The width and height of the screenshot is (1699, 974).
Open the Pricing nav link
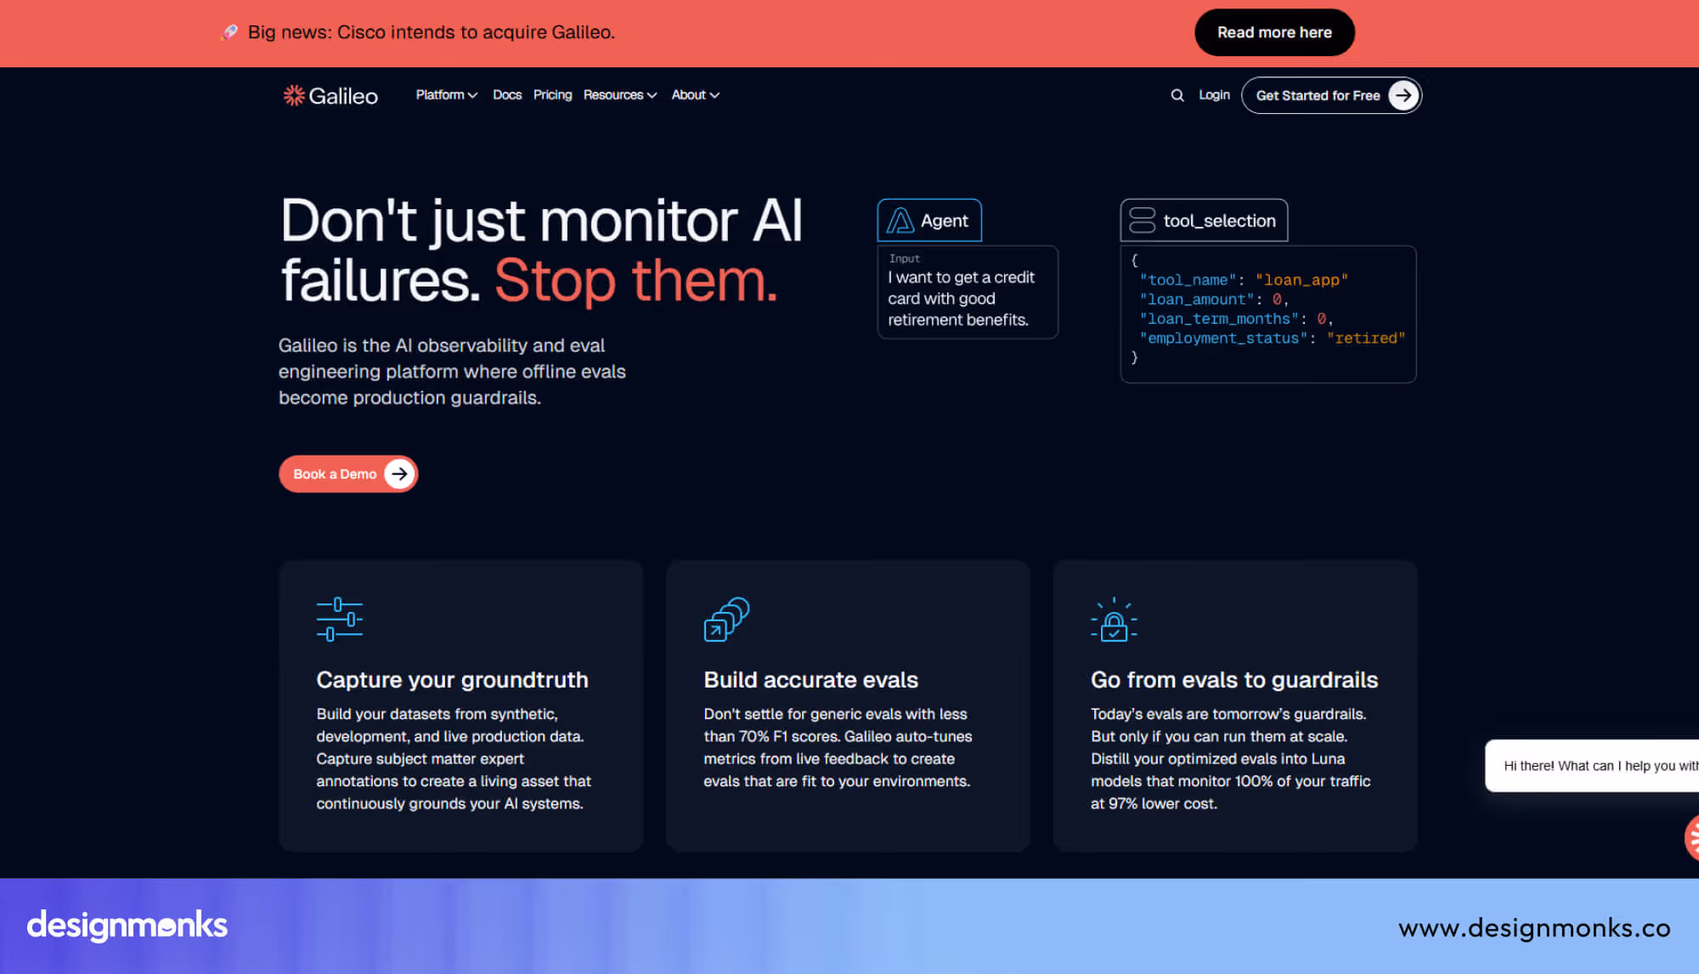click(x=552, y=95)
